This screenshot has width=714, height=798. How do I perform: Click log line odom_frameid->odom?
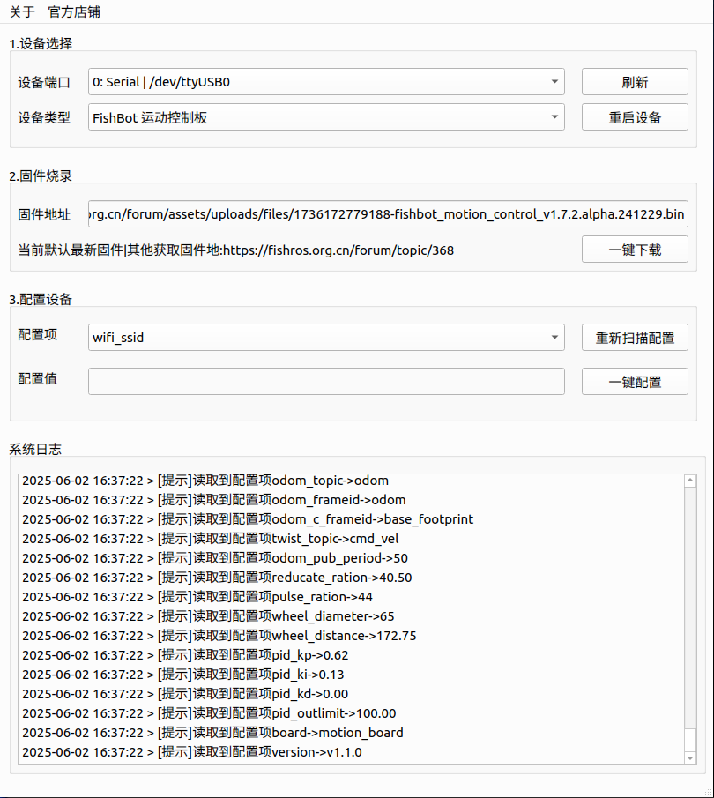tap(213, 500)
